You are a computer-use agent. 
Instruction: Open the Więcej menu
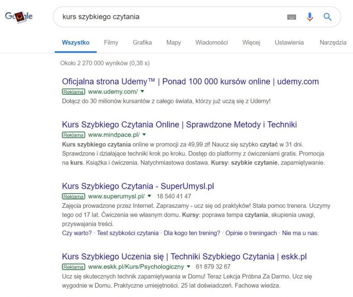(x=251, y=42)
